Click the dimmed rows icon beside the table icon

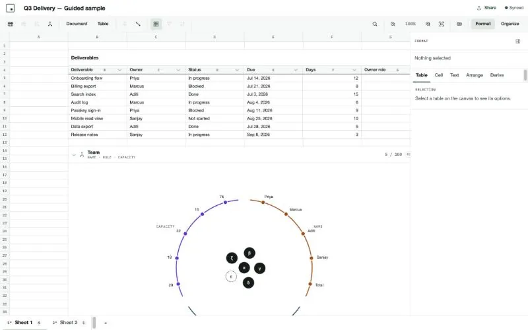tap(24, 24)
